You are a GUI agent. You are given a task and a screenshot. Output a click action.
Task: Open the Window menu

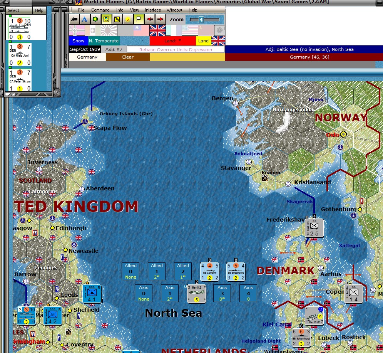click(x=174, y=10)
